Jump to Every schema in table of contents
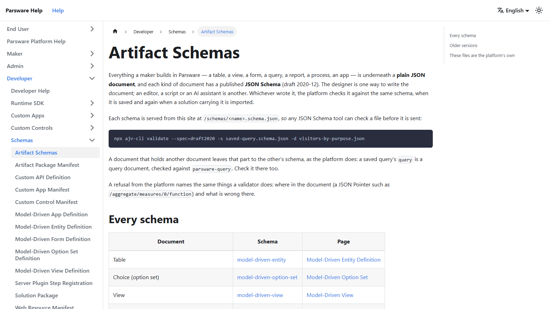This screenshot has height=309, width=550. (463, 35)
